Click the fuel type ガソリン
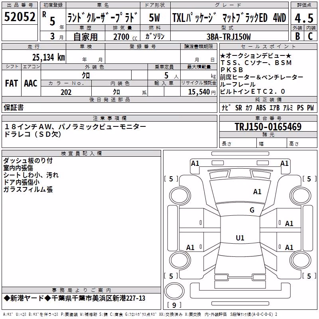This screenshot has width=319, height=319. [x=155, y=36]
